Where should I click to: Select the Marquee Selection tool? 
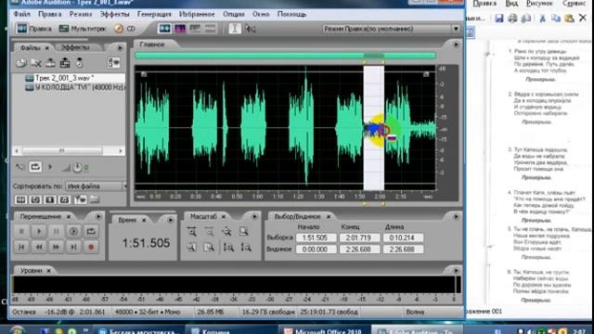point(250,29)
